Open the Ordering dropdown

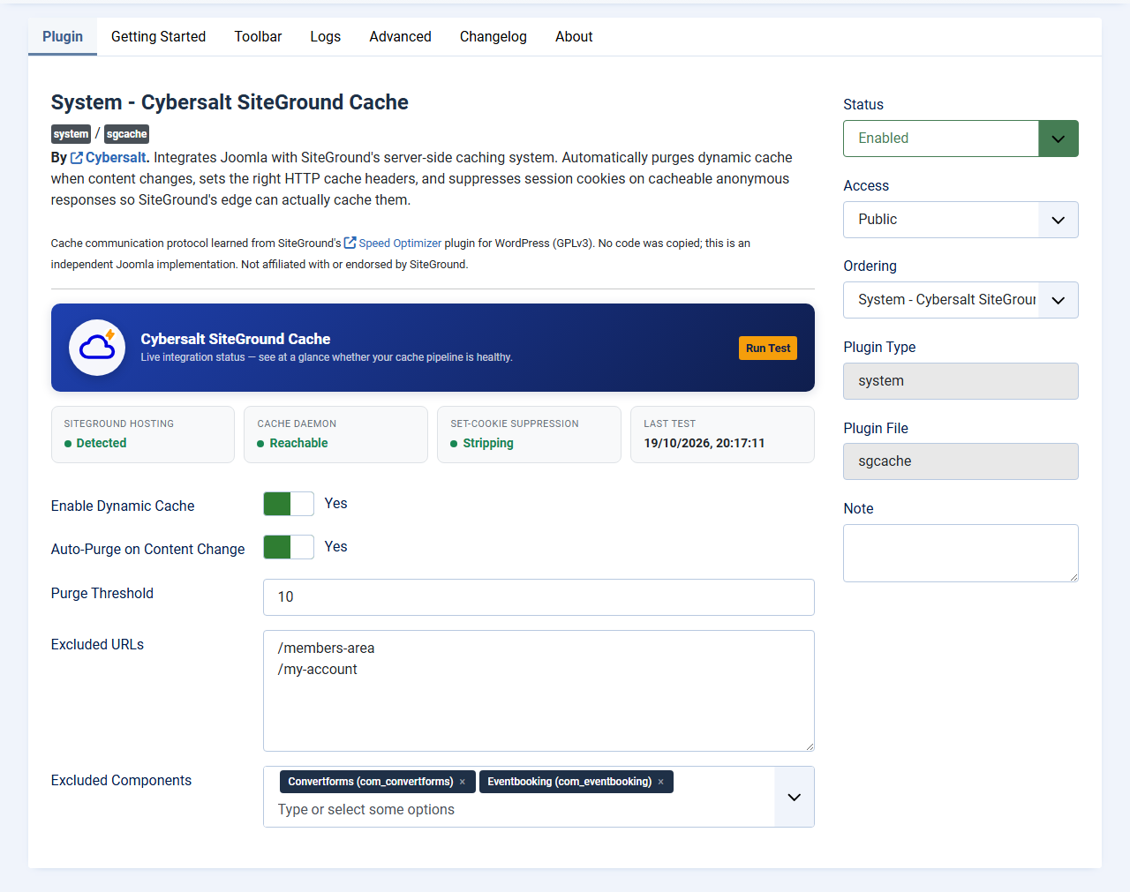(x=960, y=300)
